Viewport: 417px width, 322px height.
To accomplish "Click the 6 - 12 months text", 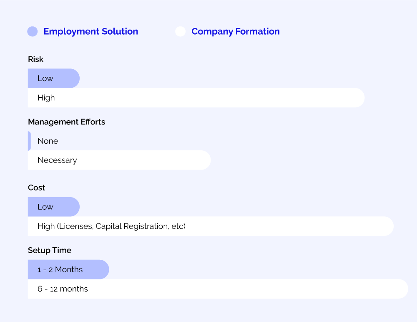I will tap(63, 289).
